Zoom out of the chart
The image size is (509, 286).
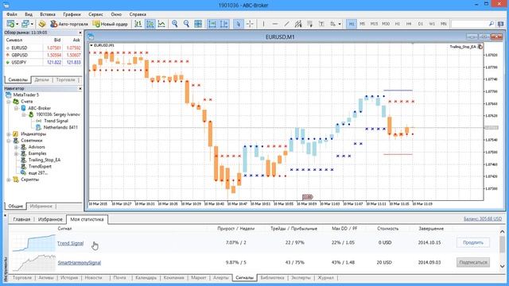(186, 24)
